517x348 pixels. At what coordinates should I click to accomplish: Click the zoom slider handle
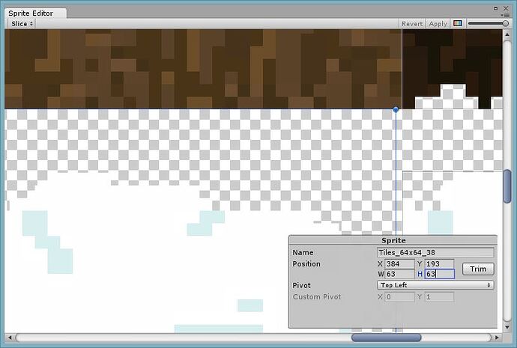pyautogui.click(x=505, y=23)
